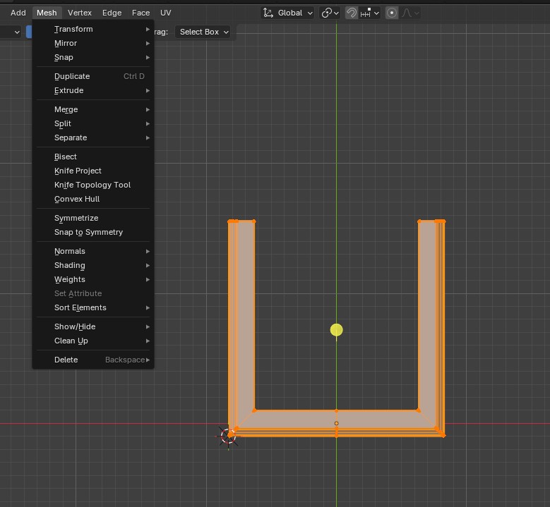Choose Bisect from the Mesh menu
The height and width of the screenshot is (507, 550).
(x=93, y=157)
